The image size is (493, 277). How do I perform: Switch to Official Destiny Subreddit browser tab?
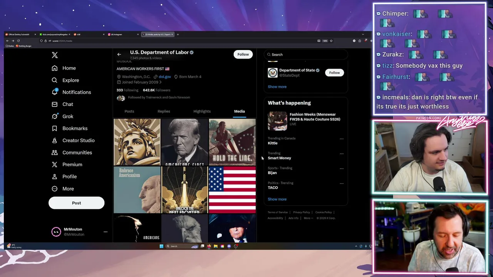pyautogui.click(x=21, y=34)
